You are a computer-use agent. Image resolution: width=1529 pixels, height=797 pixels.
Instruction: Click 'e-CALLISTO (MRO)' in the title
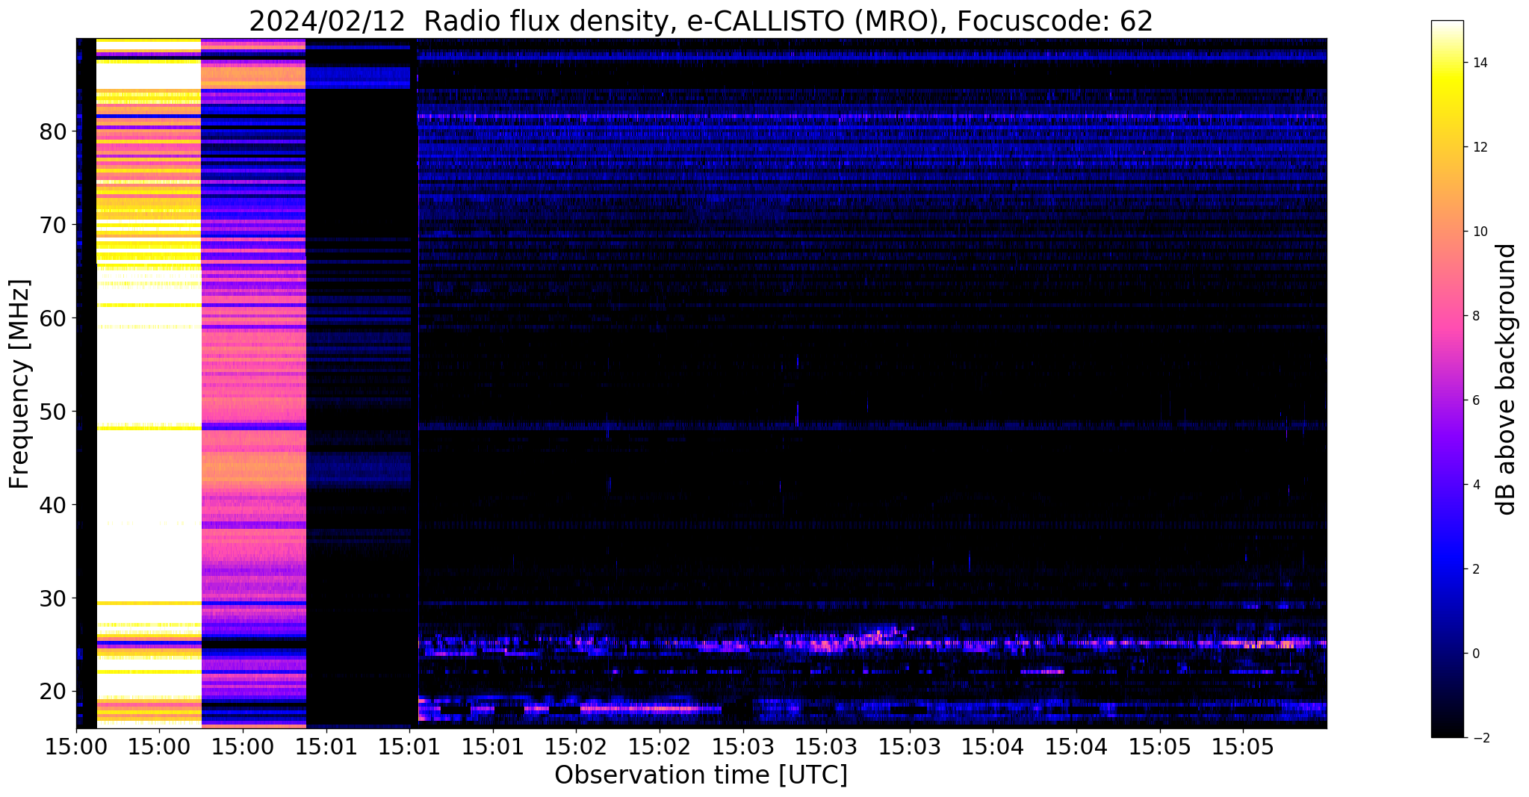[x=814, y=22]
